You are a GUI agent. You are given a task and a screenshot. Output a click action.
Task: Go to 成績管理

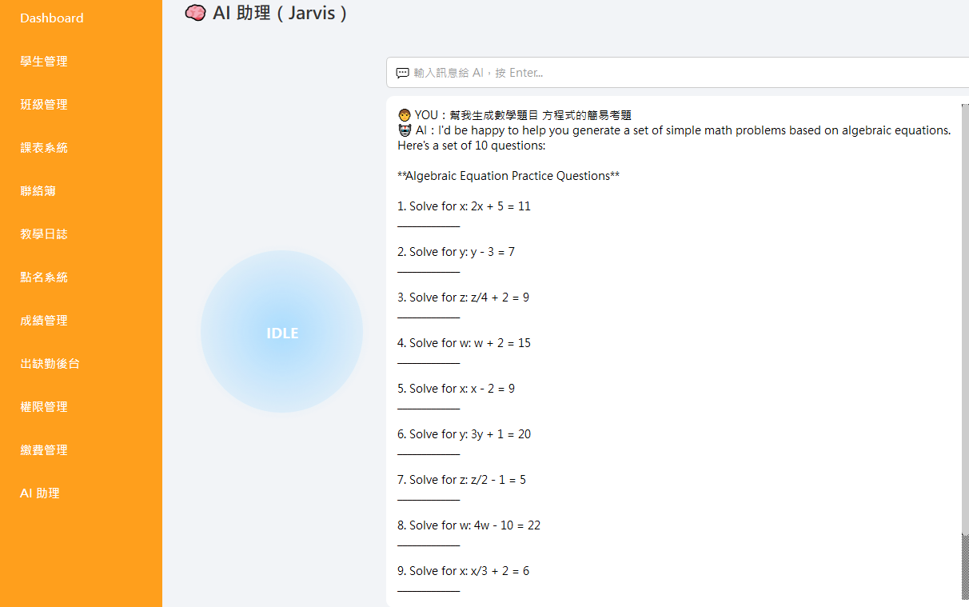[44, 320]
